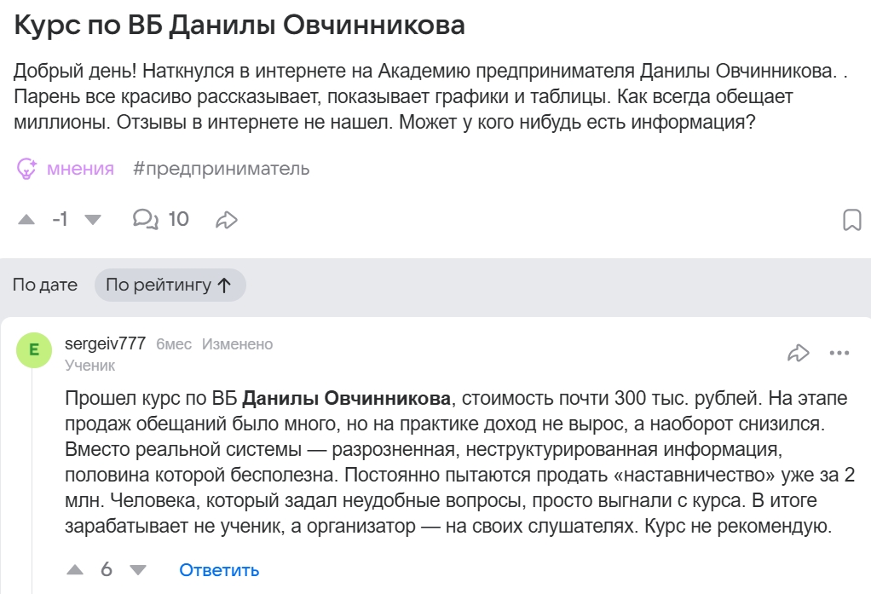Downvote the main post
The width and height of the screenshot is (871, 594).
[x=93, y=220]
